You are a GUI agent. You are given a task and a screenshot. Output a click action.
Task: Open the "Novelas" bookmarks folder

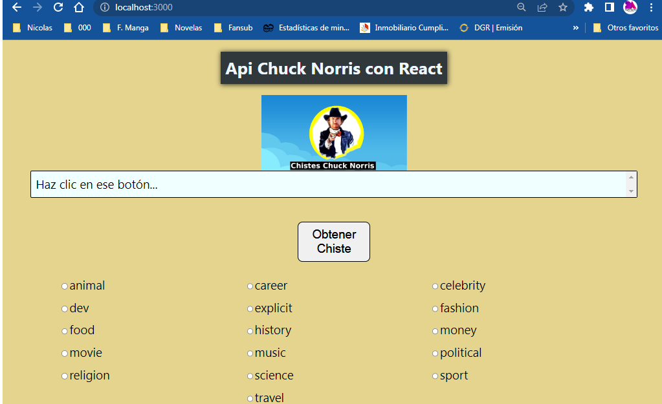click(x=181, y=27)
